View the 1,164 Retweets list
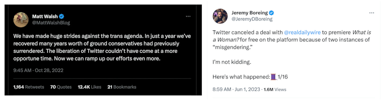 coord(29,87)
